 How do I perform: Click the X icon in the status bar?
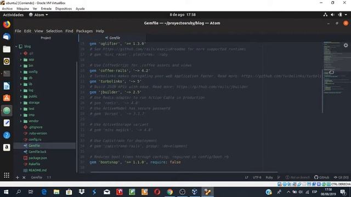(24, 177)
